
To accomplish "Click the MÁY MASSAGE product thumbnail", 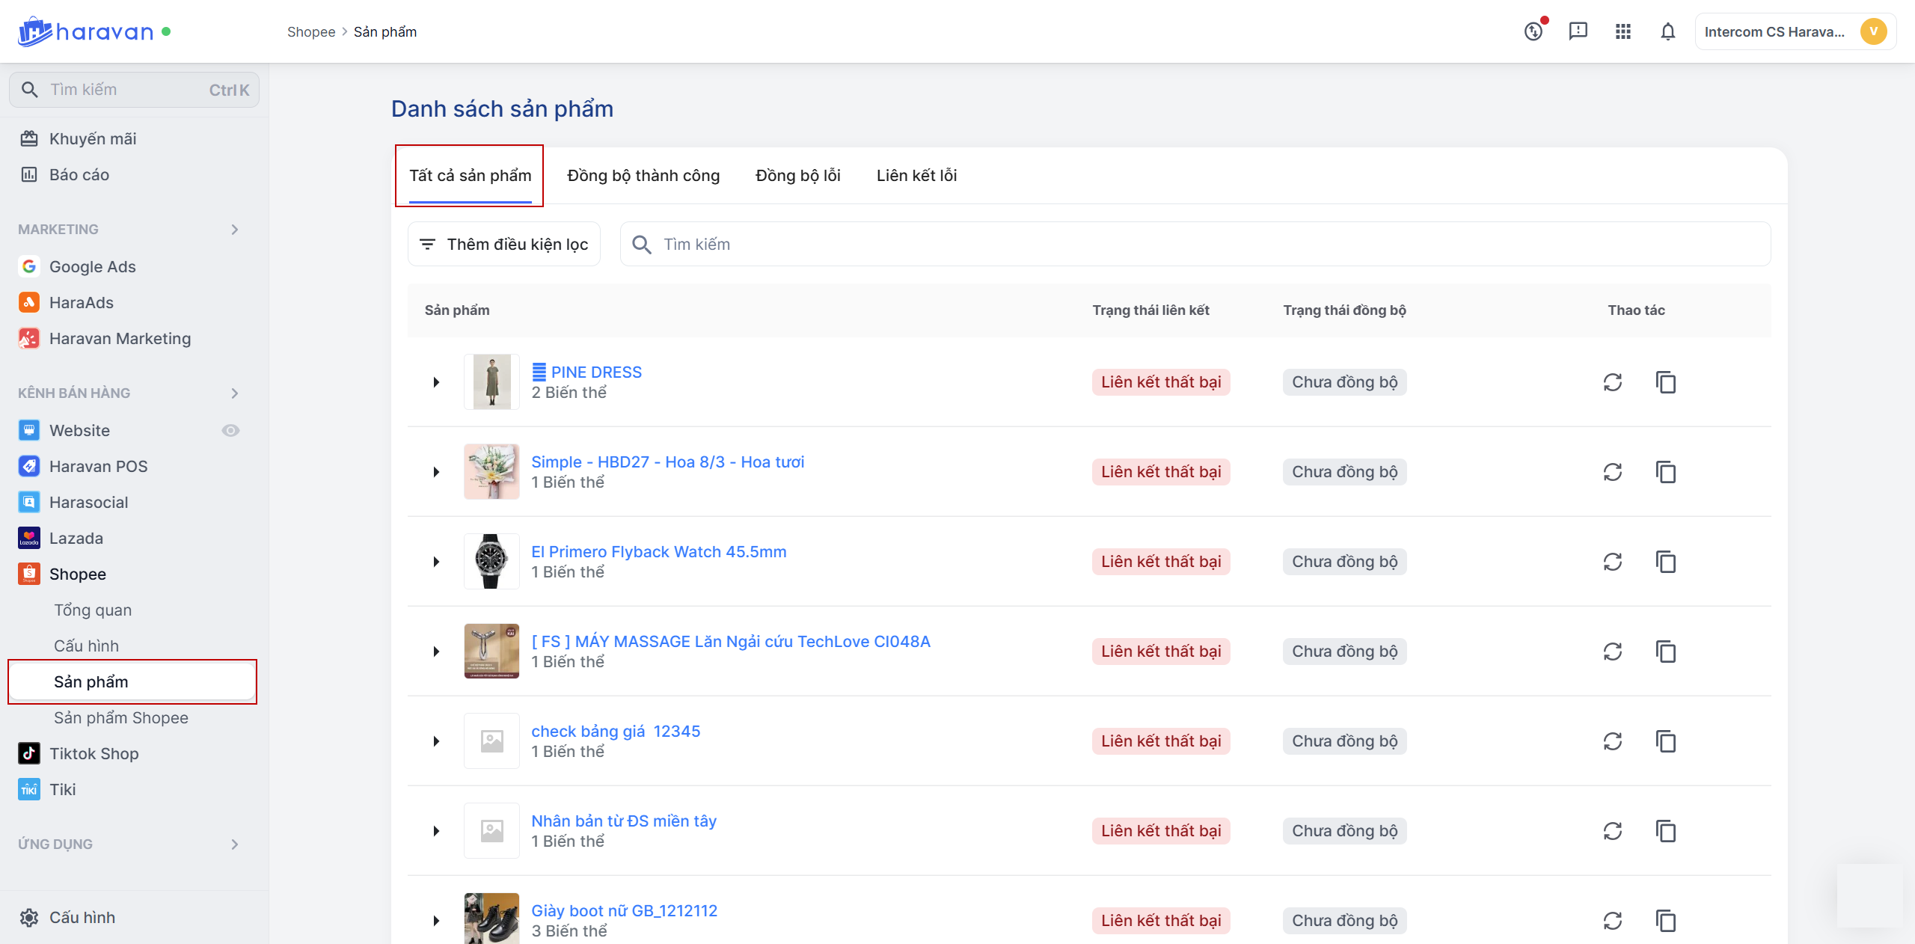I will (491, 651).
